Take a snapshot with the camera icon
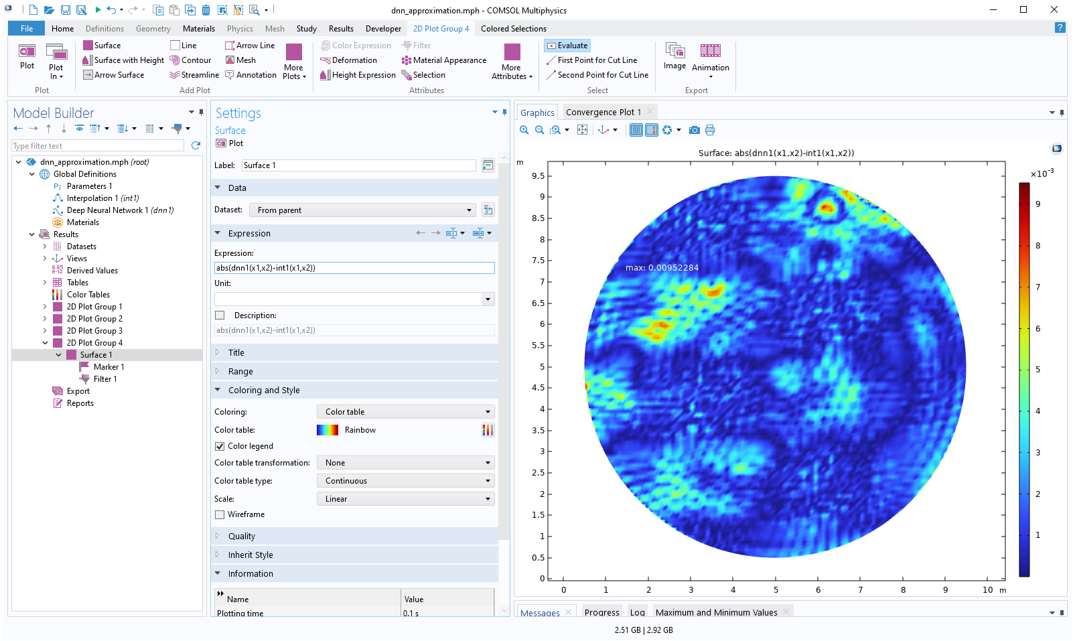 (695, 130)
